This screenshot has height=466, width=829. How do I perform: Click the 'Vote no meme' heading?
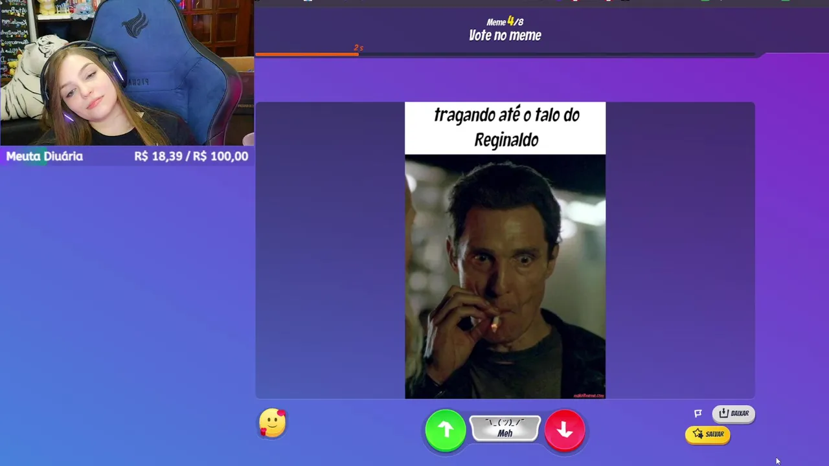pyautogui.click(x=505, y=36)
